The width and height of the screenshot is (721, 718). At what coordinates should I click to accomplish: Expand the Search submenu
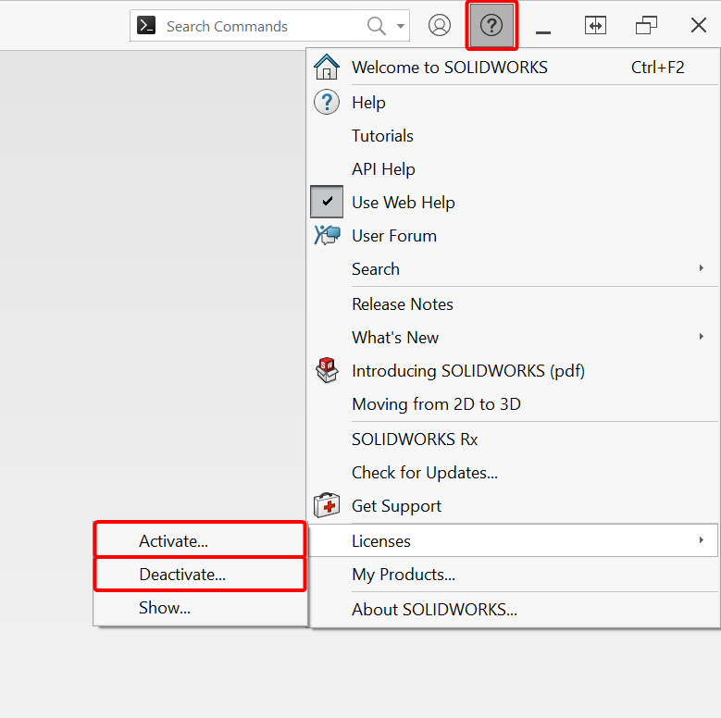coord(513,269)
